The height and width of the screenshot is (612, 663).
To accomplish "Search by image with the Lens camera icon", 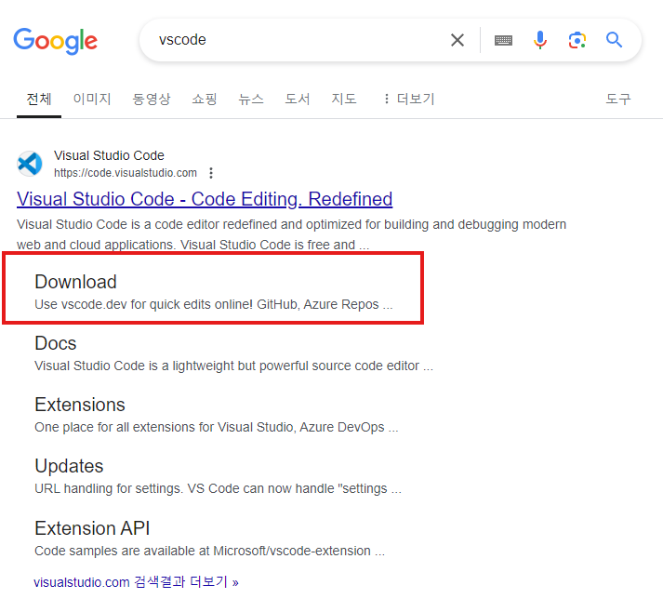I will (577, 40).
